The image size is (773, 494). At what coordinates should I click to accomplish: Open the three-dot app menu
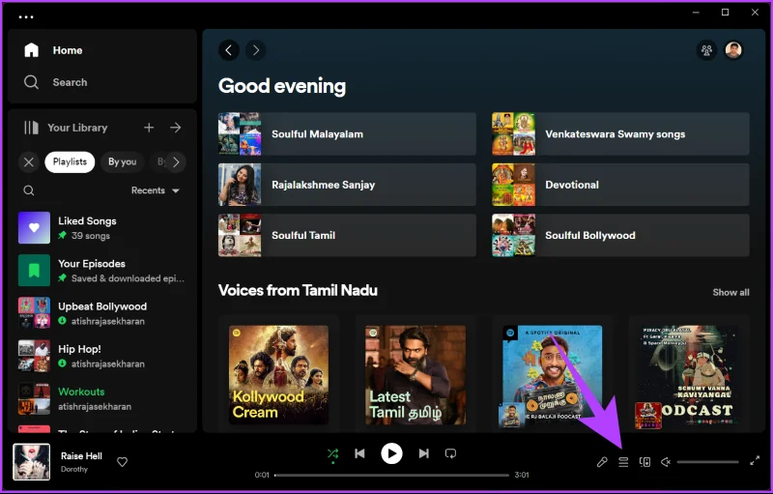pyautogui.click(x=26, y=16)
